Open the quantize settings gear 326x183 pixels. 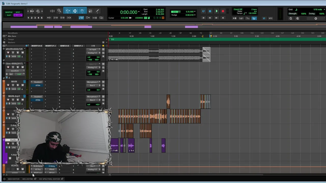click(316, 18)
